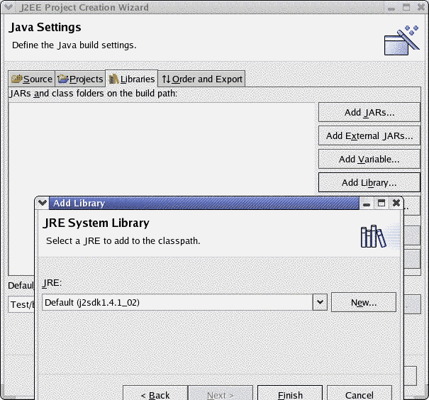Maximize the Add Library dialog
Viewport: 429px width, 400px height.
(x=381, y=204)
